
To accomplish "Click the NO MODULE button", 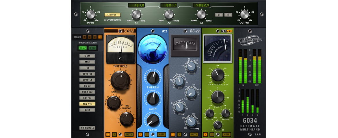I will (87, 128).
